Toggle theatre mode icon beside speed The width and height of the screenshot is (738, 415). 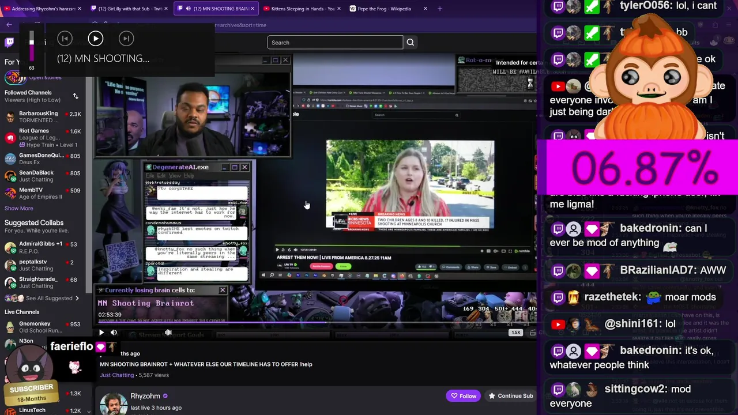click(x=532, y=333)
